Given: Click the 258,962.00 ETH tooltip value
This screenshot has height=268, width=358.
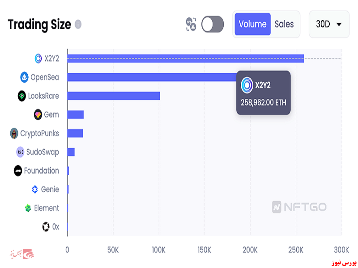Looking at the screenshot, I should [264, 103].
